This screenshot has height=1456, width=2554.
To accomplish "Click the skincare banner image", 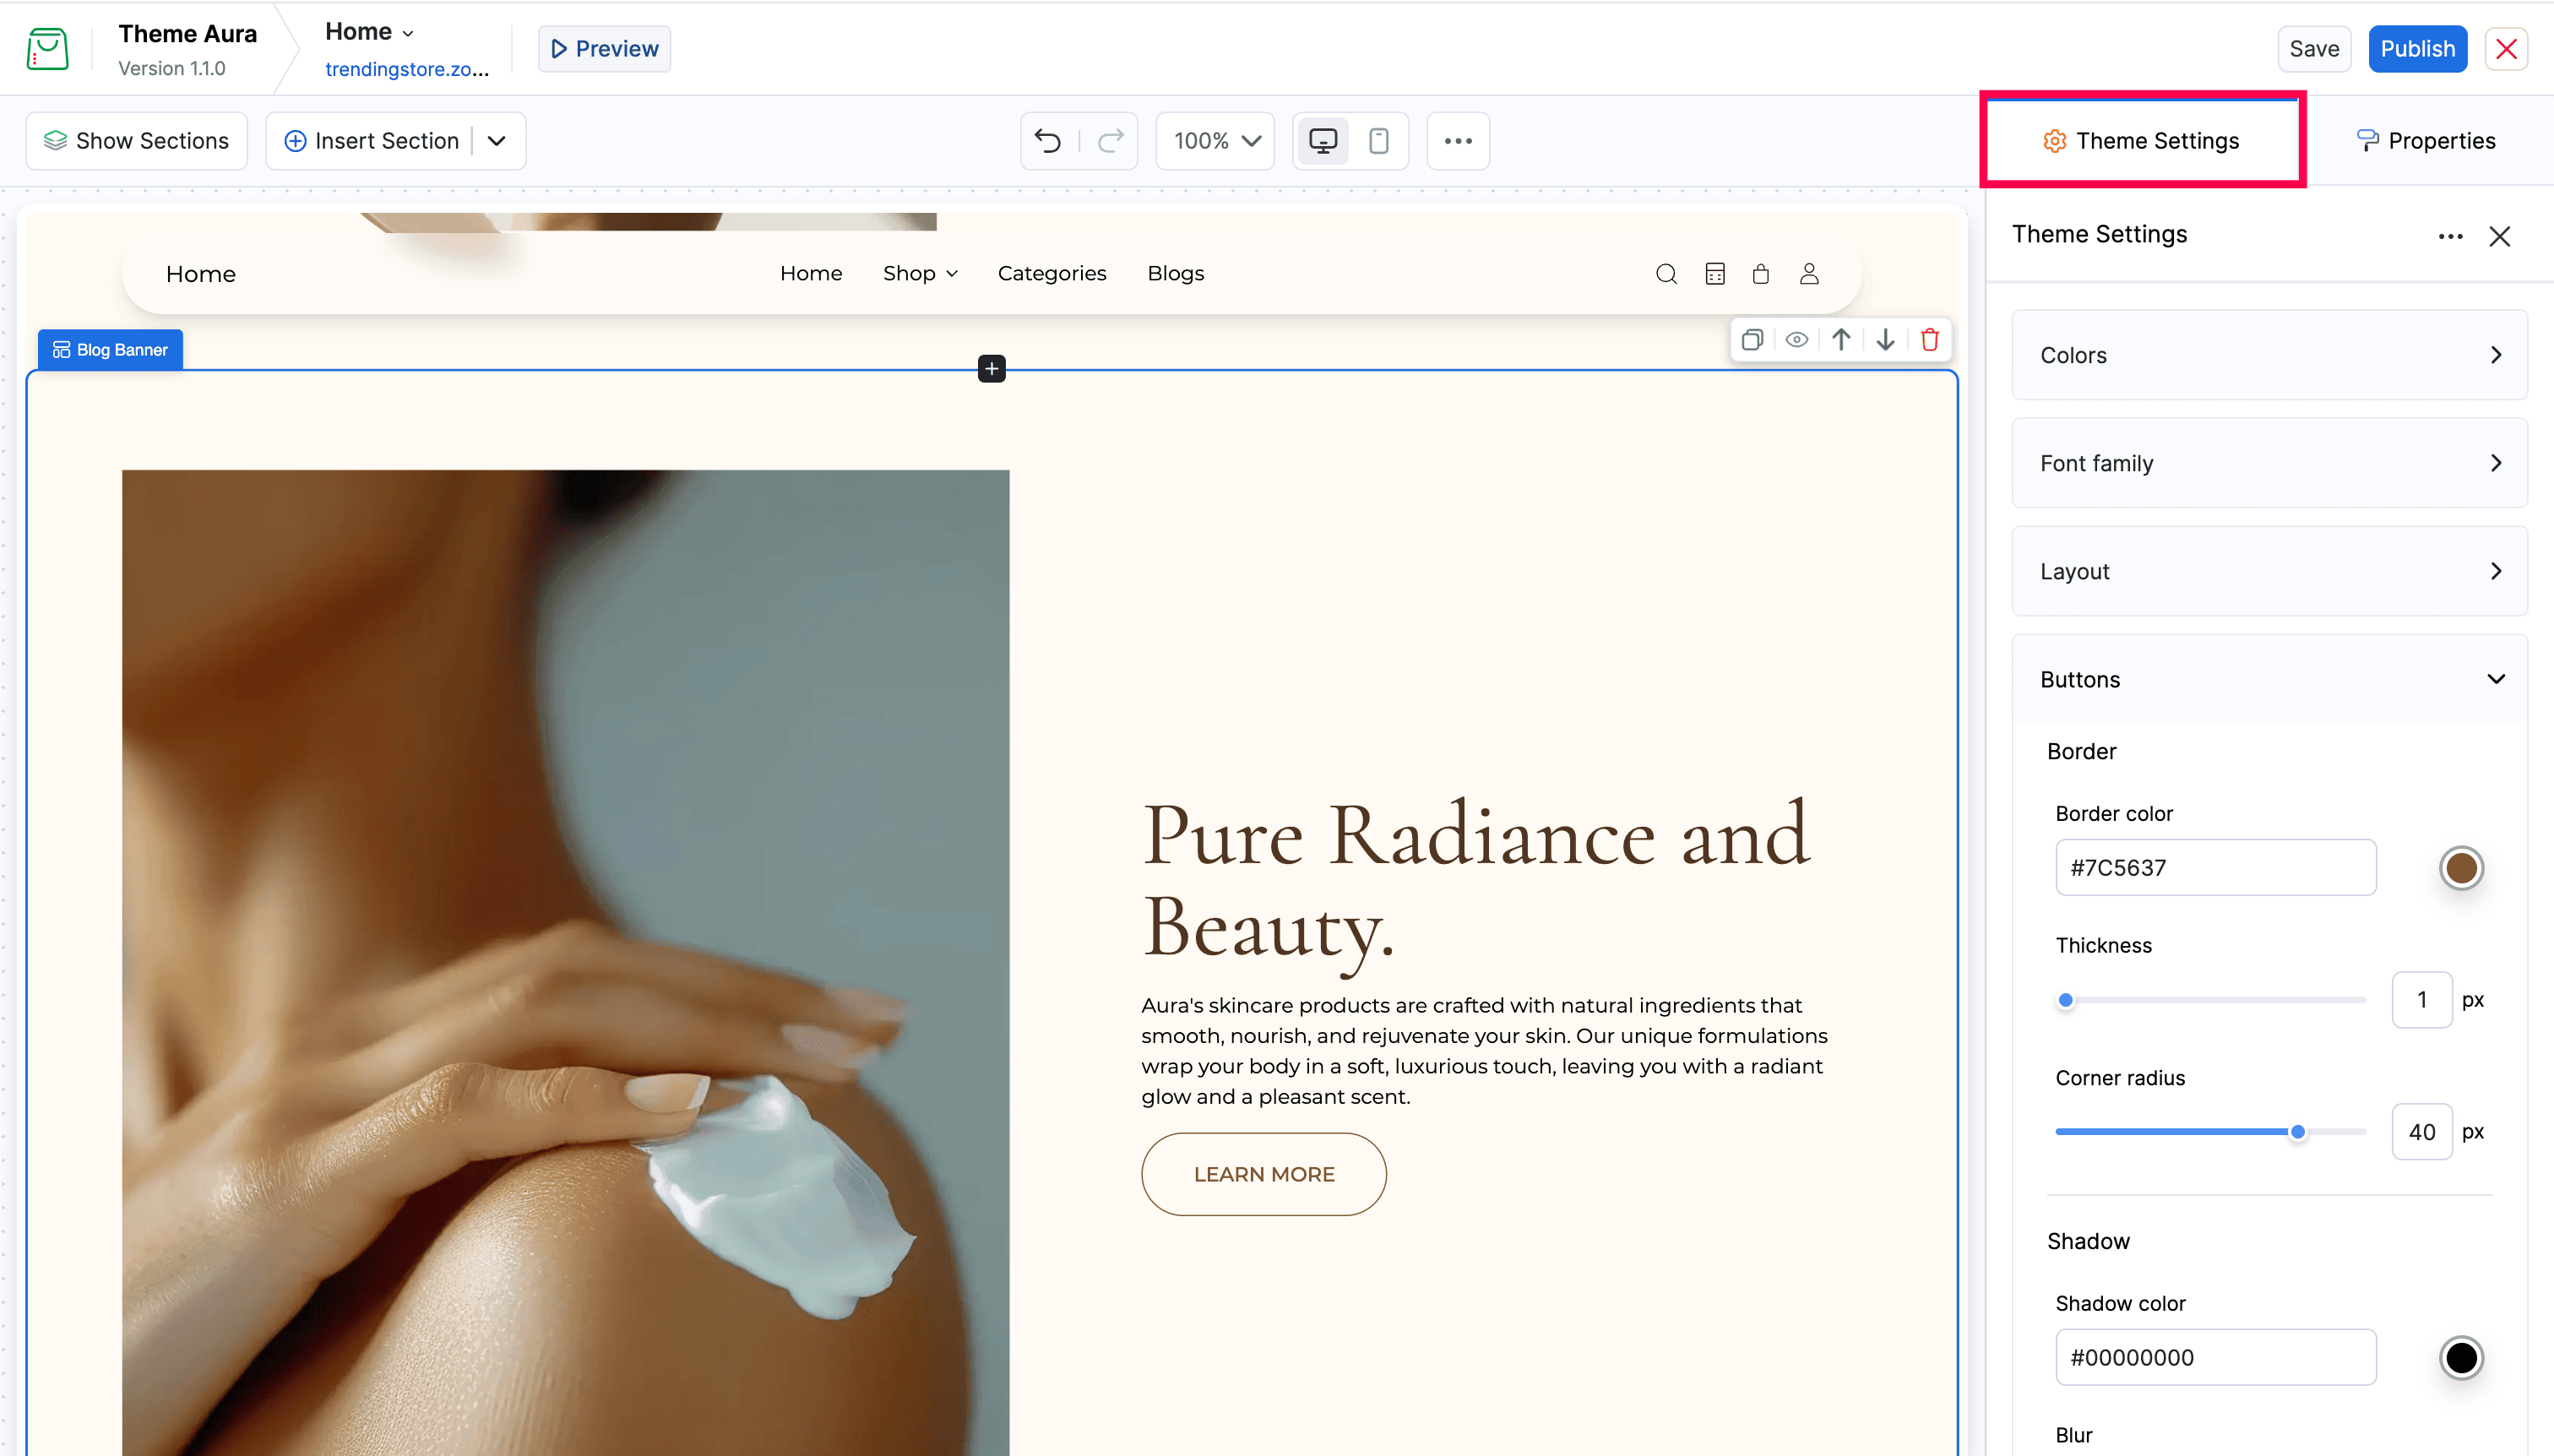I will pos(566,962).
